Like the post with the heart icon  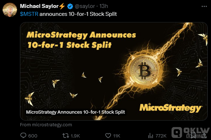[x=108, y=136]
